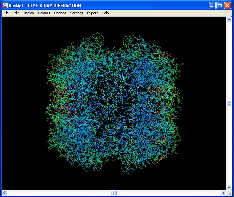Open the Settings menu

[76, 13]
